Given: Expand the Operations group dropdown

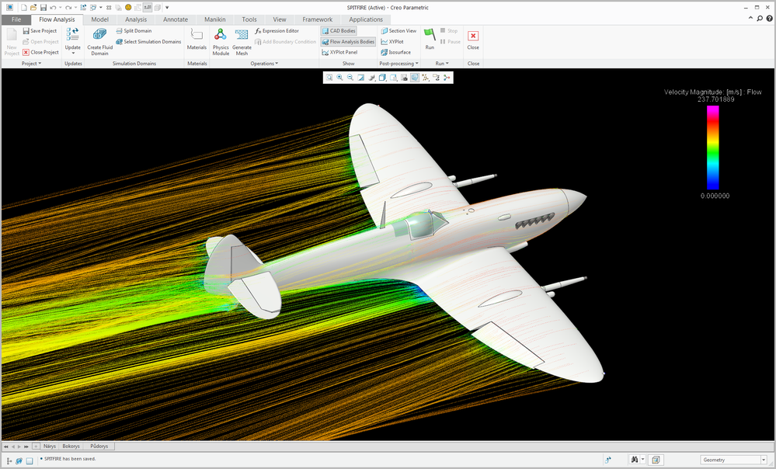Looking at the screenshot, I should click(x=264, y=64).
